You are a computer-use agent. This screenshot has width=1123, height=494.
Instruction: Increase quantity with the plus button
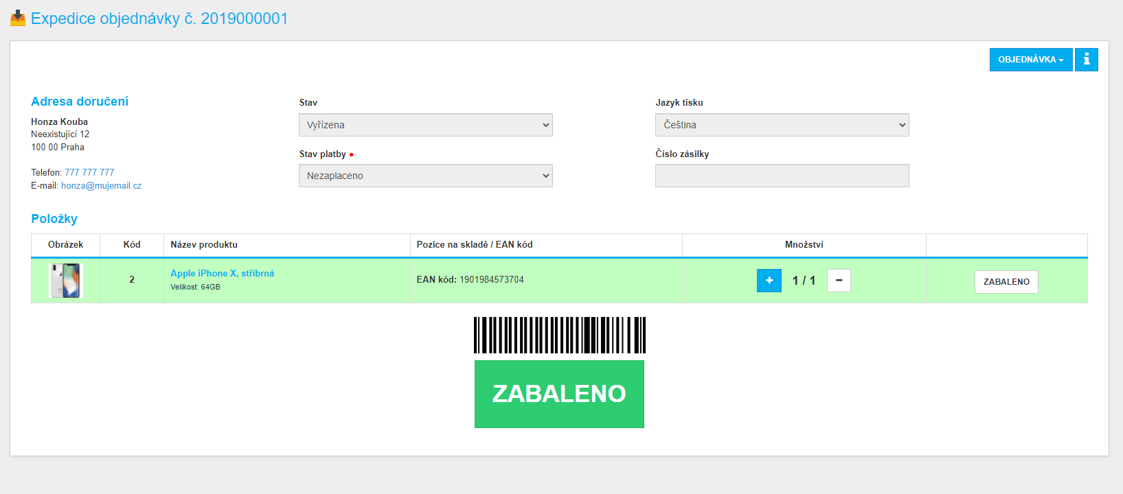(x=769, y=281)
